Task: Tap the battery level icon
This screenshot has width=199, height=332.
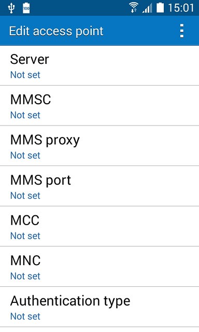Action: point(160,8)
